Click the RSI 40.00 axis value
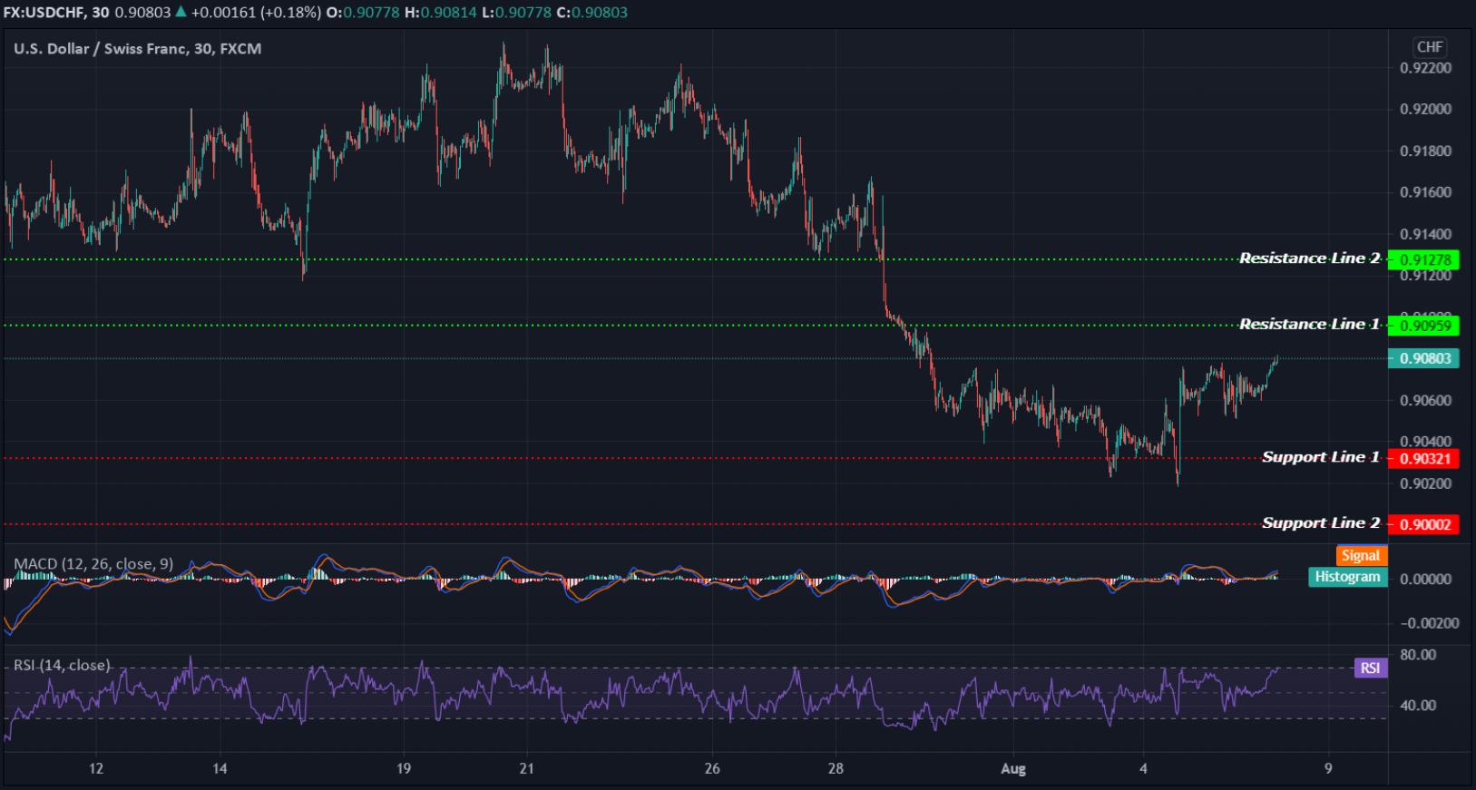Image resolution: width=1476 pixels, height=790 pixels. coord(1418,705)
